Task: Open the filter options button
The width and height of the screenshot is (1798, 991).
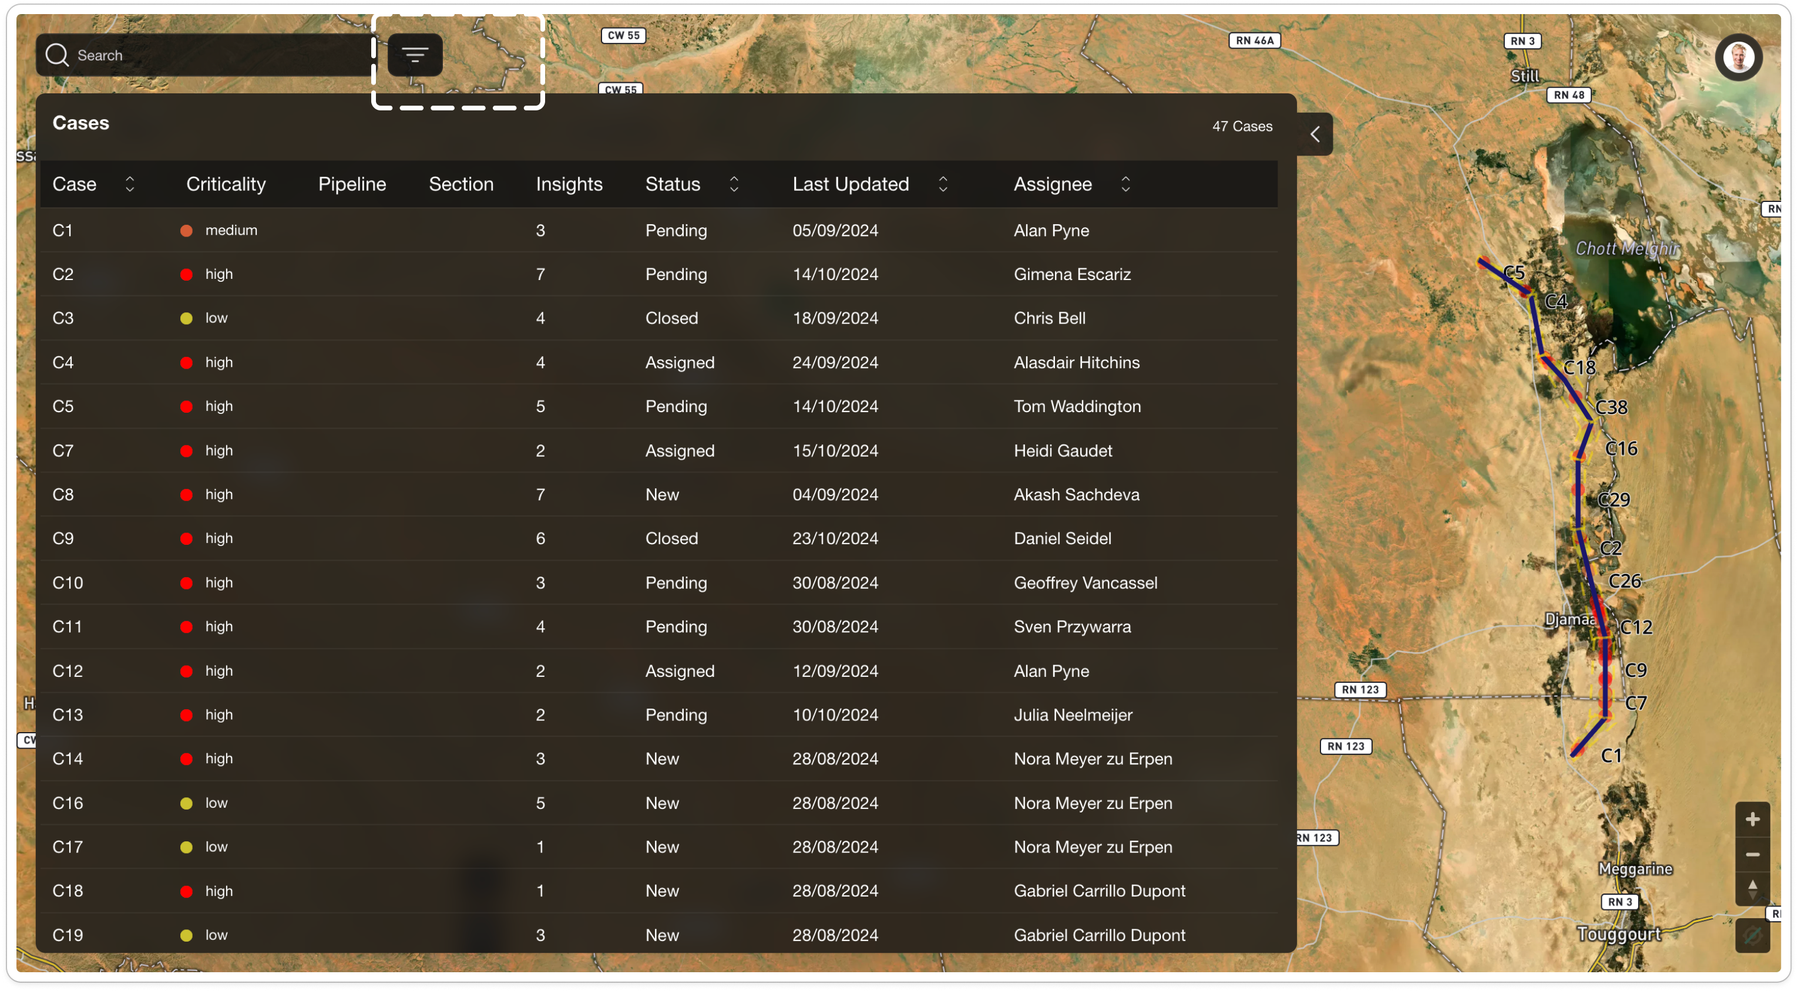Action: 415,55
